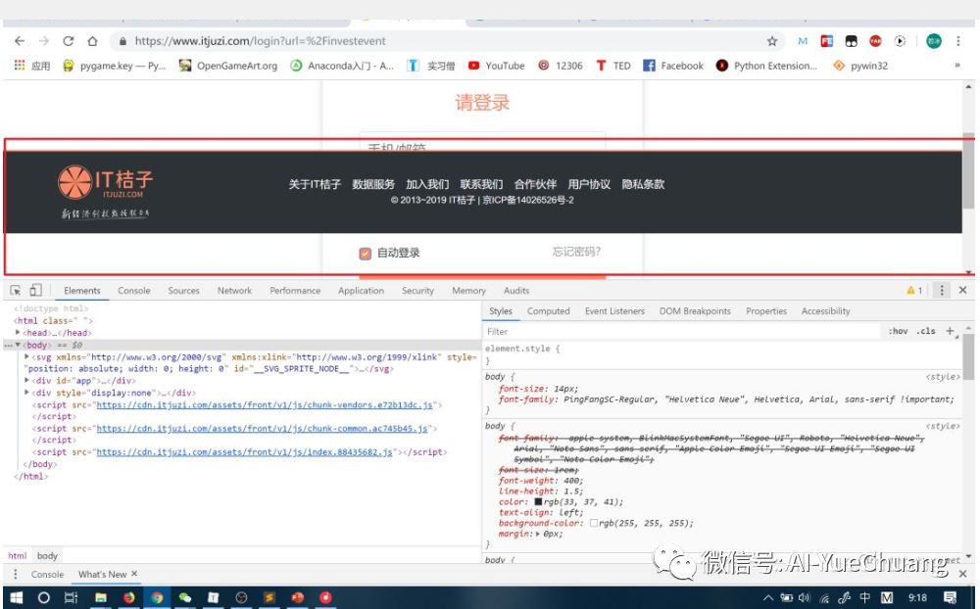The width and height of the screenshot is (980, 609).
Task: Open the pywin32 bookmark
Action: (x=860, y=66)
